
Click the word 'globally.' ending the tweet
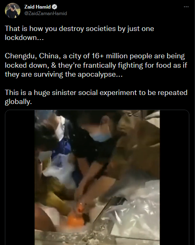click(18, 102)
